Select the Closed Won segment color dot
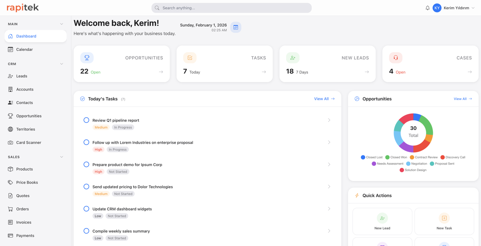This screenshot has width=481, height=246. click(388, 157)
